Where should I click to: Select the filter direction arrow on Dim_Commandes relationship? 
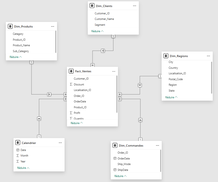tap(140, 120)
